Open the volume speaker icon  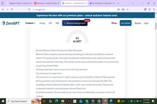click(141, 101)
